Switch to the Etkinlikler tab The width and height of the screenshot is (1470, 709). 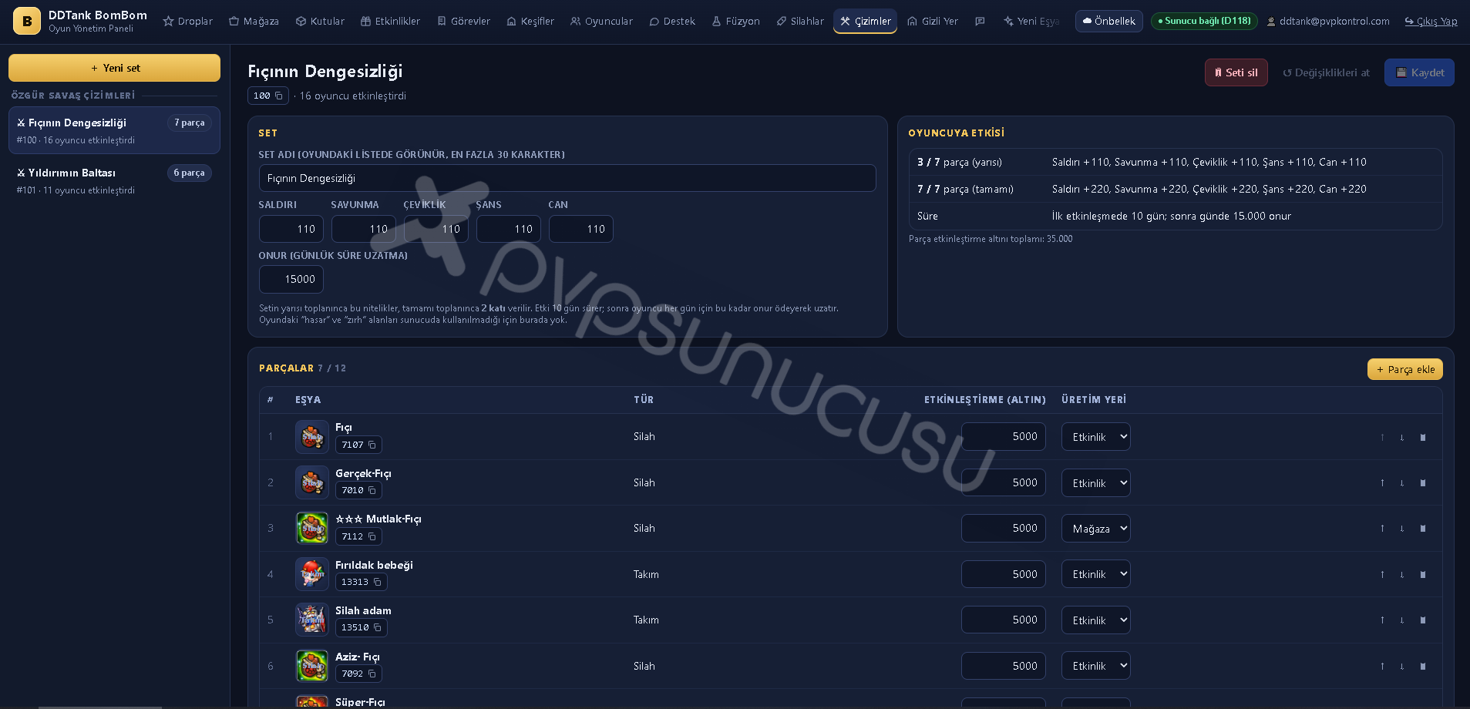tap(391, 22)
